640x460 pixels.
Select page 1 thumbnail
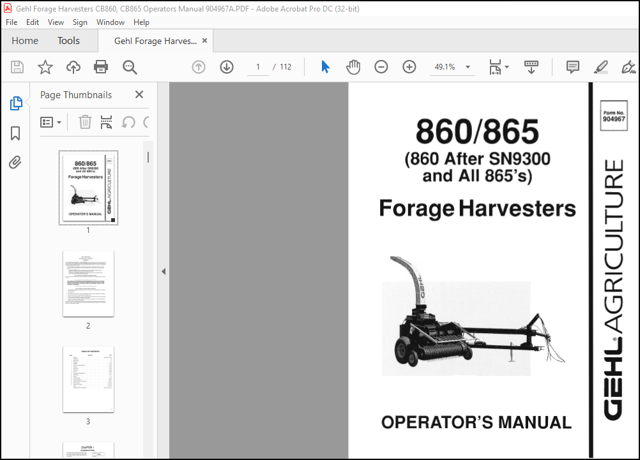coord(88,188)
